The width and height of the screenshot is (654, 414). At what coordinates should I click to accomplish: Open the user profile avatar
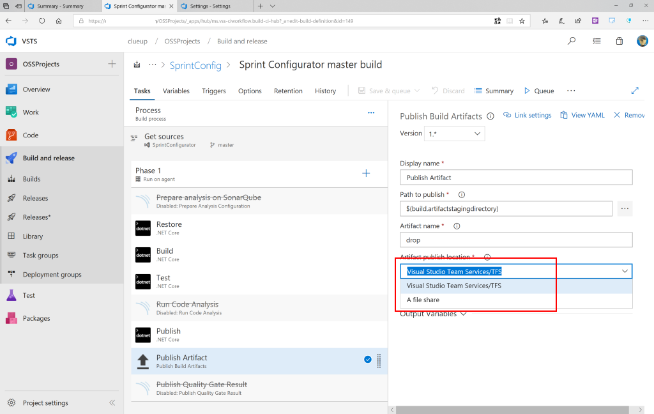click(x=643, y=41)
